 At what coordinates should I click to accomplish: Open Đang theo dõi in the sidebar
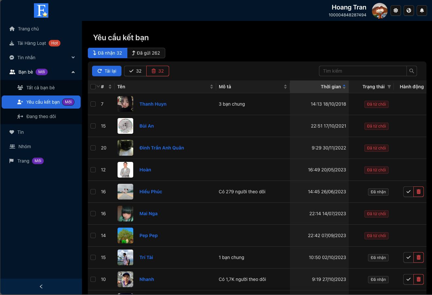pos(41,116)
